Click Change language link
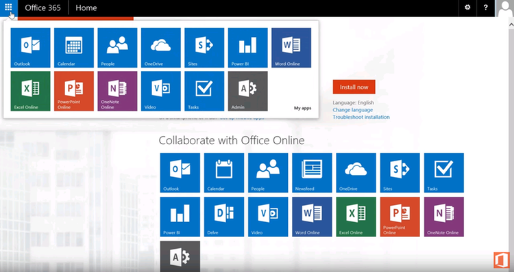Viewport: 514px width, 272px height. tap(353, 110)
